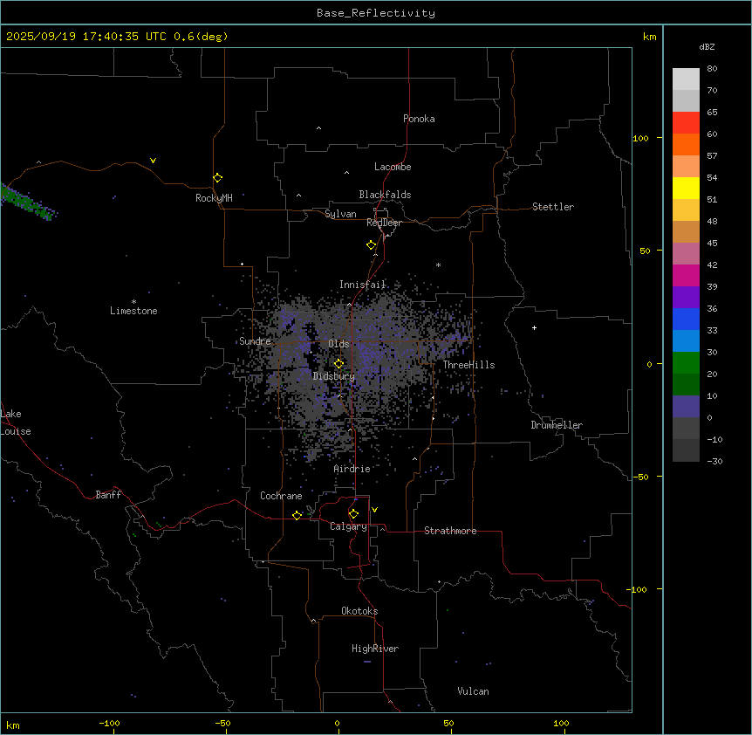752x735 pixels.
Task: Select the asterisk marker above Limestone
Action: coord(133,301)
